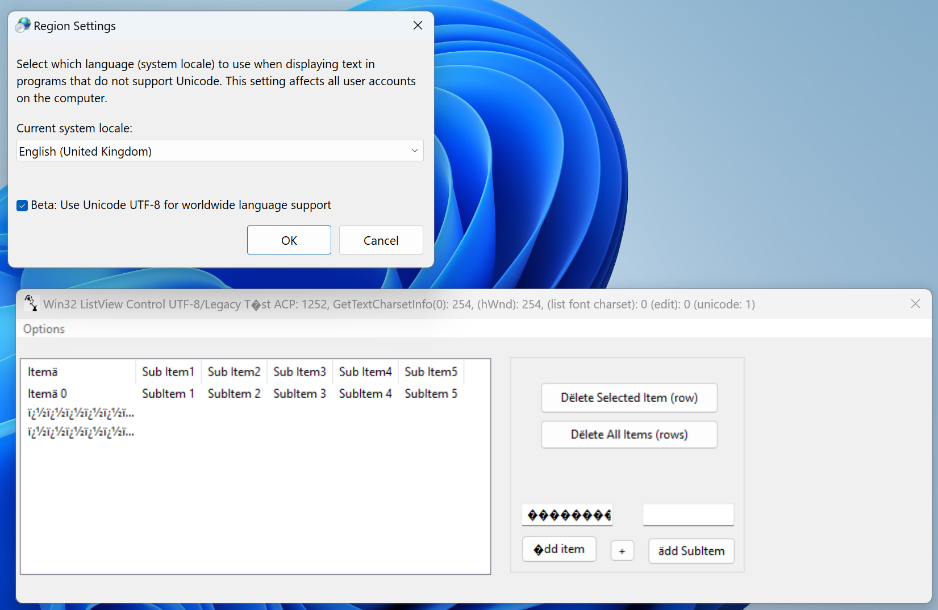This screenshot has width=938, height=610.
Task: Click the dropdown arrow of system locale
Action: point(415,151)
